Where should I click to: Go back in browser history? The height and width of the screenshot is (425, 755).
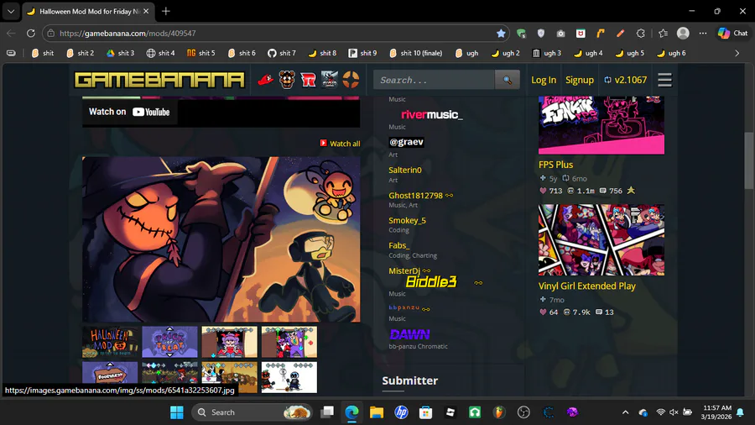click(x=11, y=34)
